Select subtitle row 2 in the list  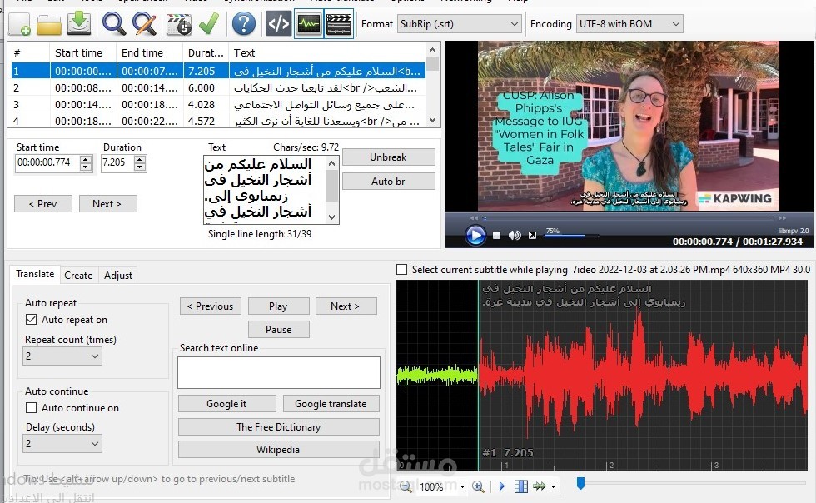click(218, 88)
